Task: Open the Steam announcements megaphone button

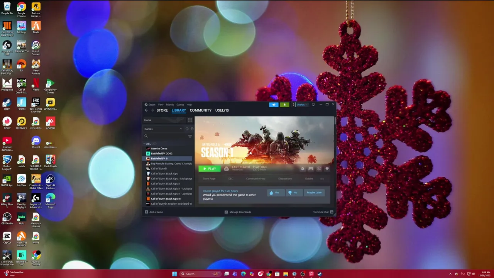Action: 274,105
